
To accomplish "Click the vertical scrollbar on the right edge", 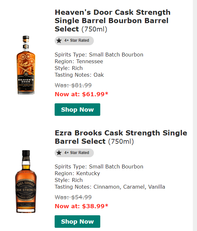I will tap(195, 116).
